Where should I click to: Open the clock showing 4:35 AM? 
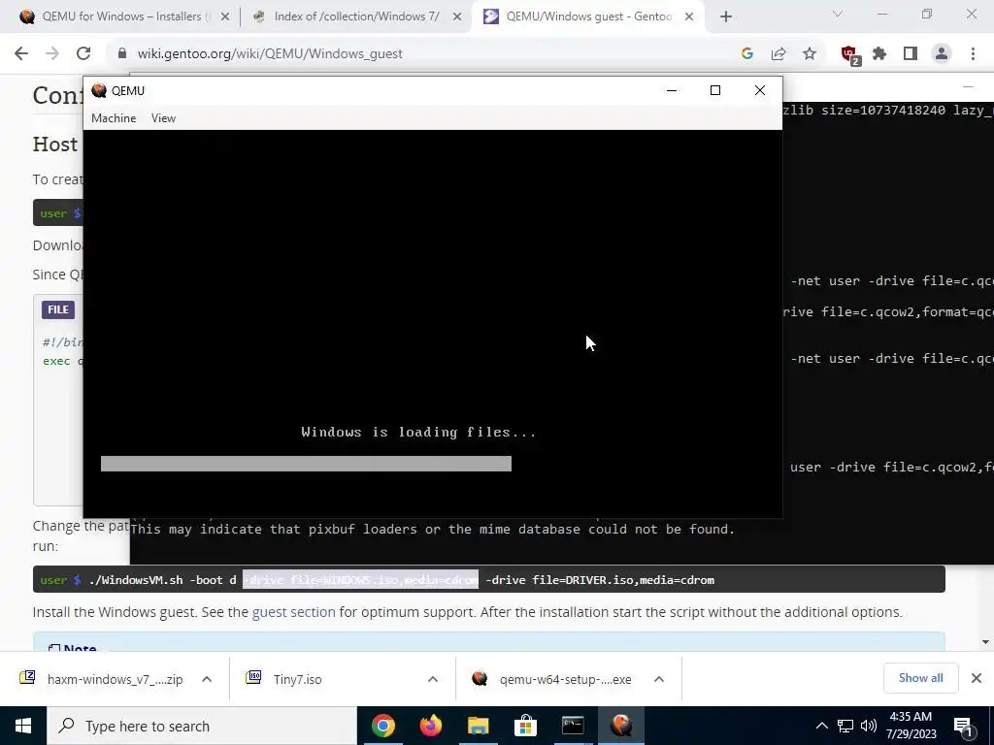(911, 726)
